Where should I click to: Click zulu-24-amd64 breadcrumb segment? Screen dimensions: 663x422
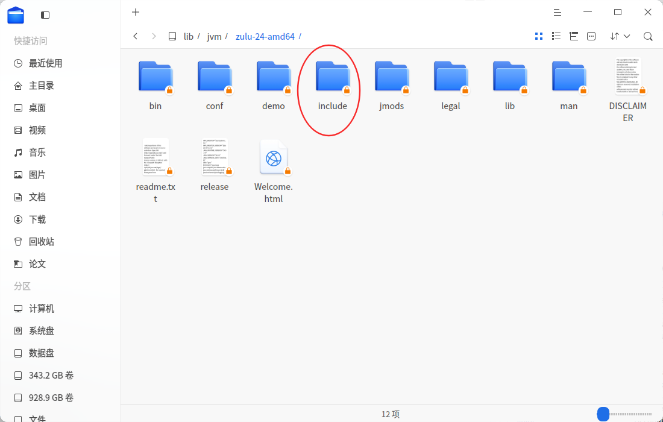(x=265, y=36)
